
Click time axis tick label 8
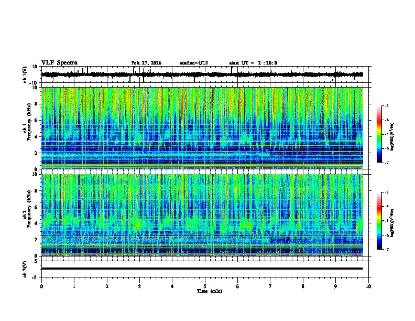coord(303,286)
